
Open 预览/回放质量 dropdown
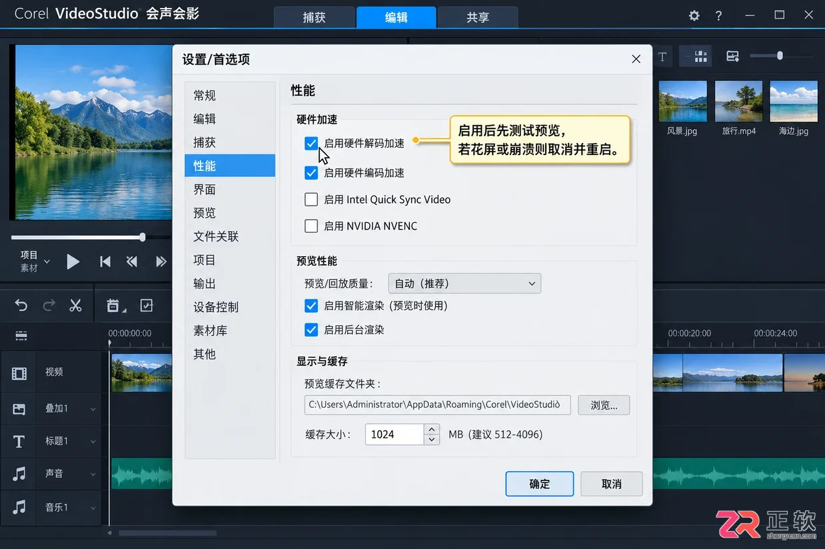click(464, 283)
